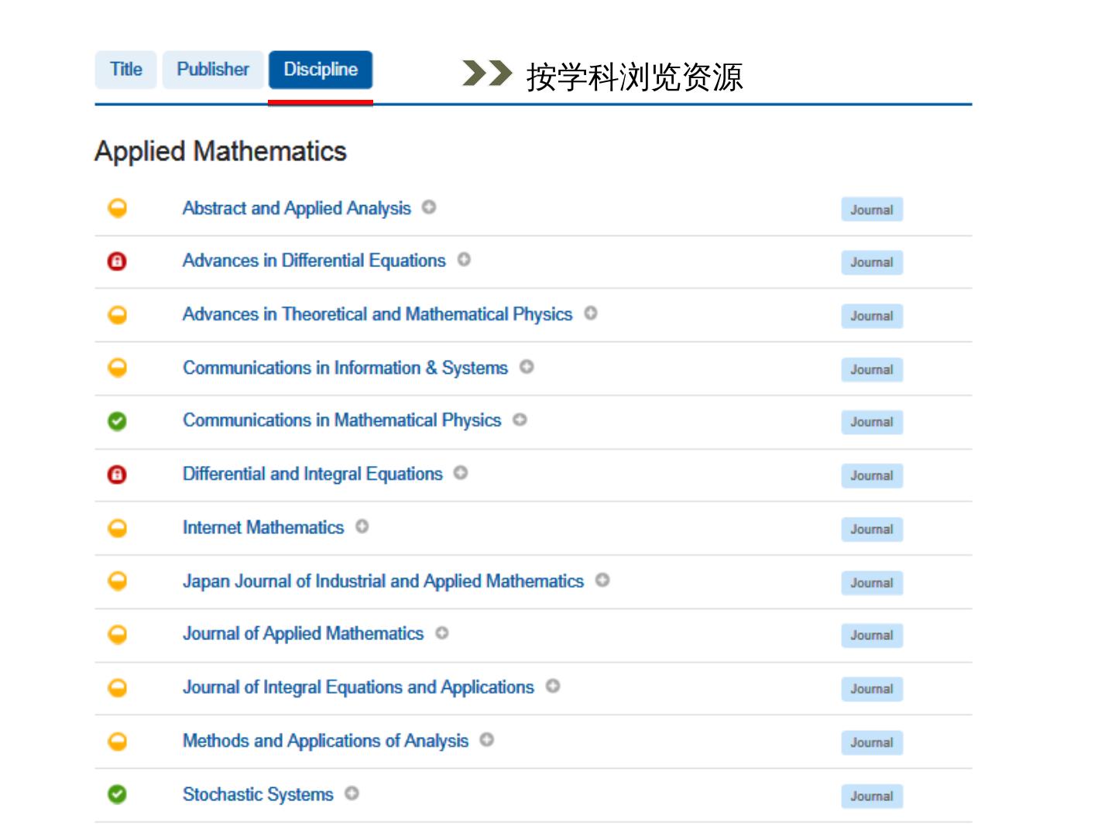Click partial-access icon beside Internet Mathematics
Image resolution: width=1115 pixels, height=836 pixels.
[x=117, y=528]
